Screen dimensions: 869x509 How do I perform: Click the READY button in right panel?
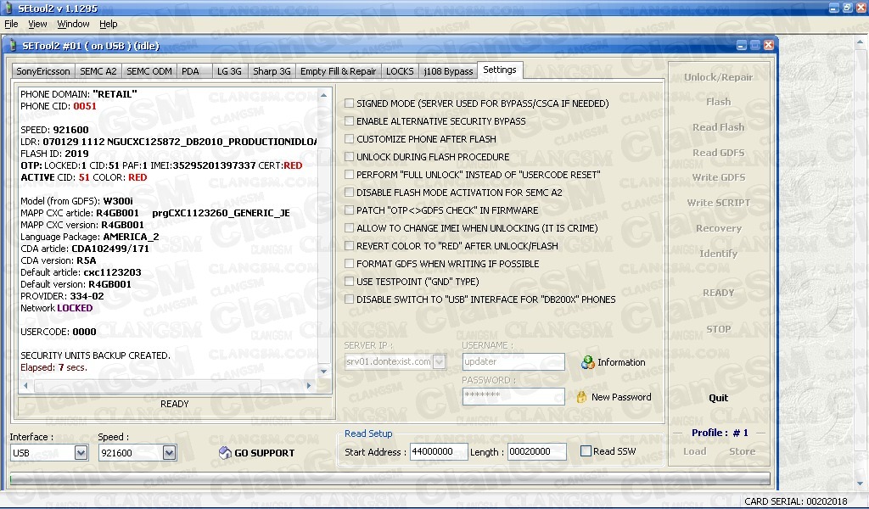pyautogui.click(x=718, y=293)
